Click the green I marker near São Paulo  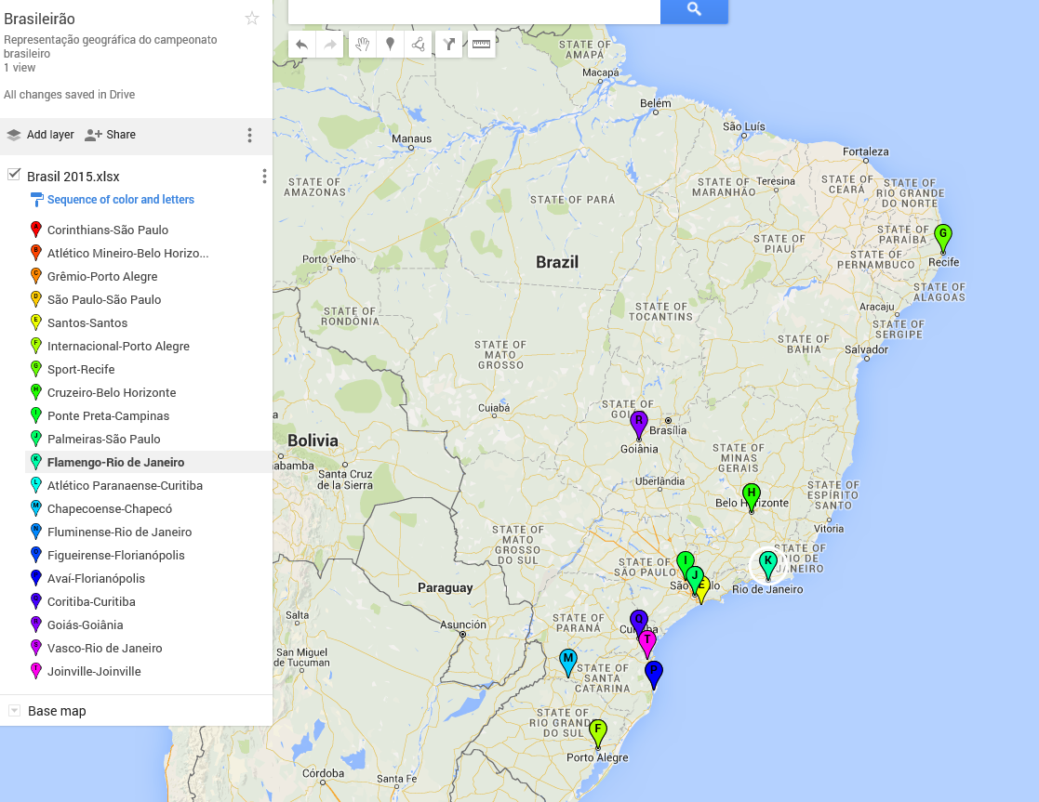[685, 560]
